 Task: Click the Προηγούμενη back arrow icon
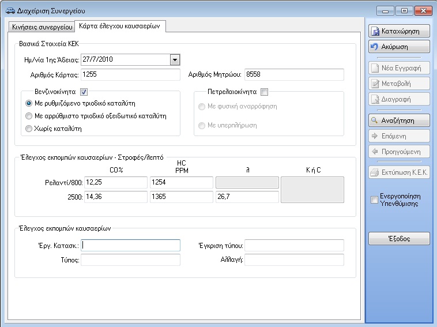pyautogui.click(x=375, y=151)
